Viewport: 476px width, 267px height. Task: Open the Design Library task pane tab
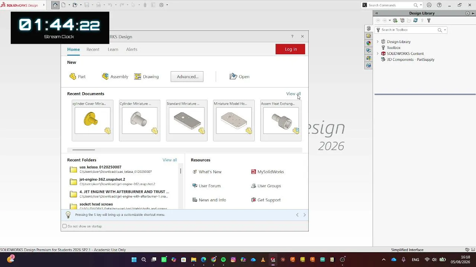369,29
